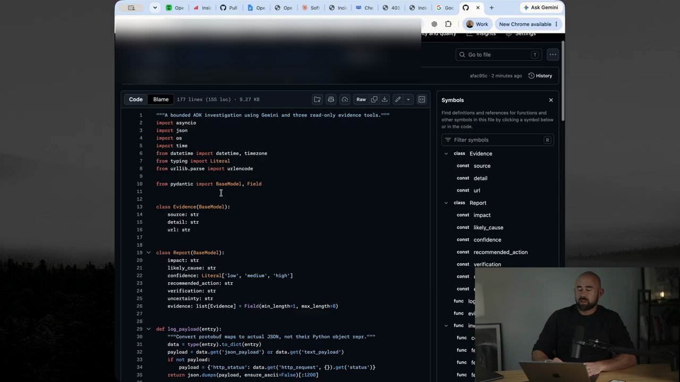This screenshot has width=680, height=382.
Task: Open the file in Copilot chat
Action: pos(331,99)
